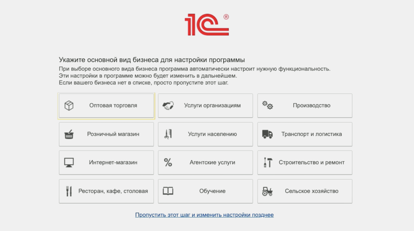The height and width of the screenshot is (231, 414).
Task: Pick Агентские услуги button
Action: pyautogui.click(x=205, y=163)
